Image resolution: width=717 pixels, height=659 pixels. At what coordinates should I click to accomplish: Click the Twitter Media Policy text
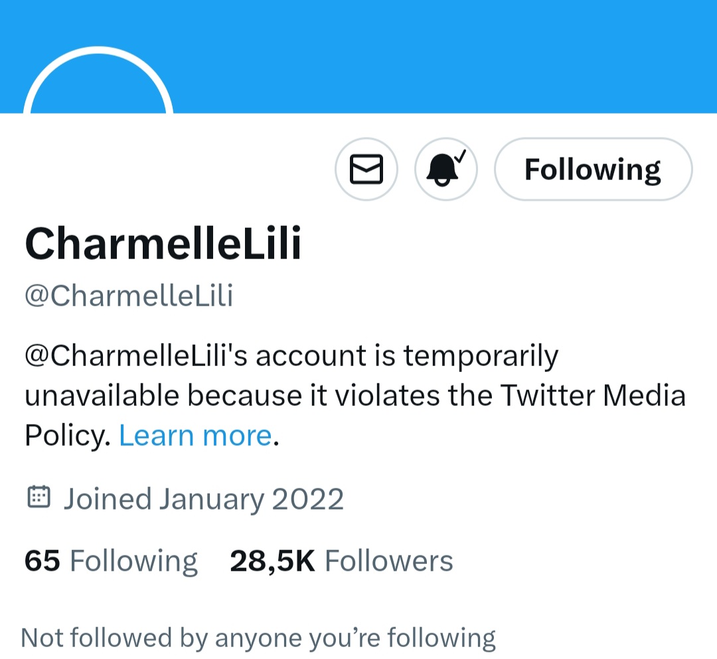[592, 396]
